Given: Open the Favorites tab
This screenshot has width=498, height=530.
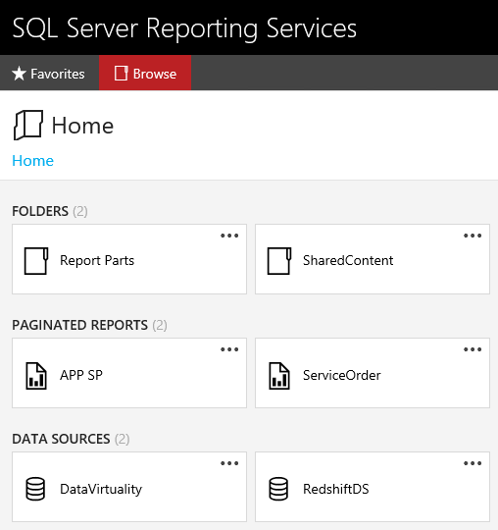Looking at the screenshot, I should click(49, 73).
